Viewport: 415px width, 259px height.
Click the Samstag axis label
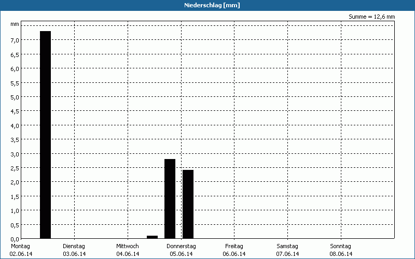pyautogui.click(x=287, y=246)
